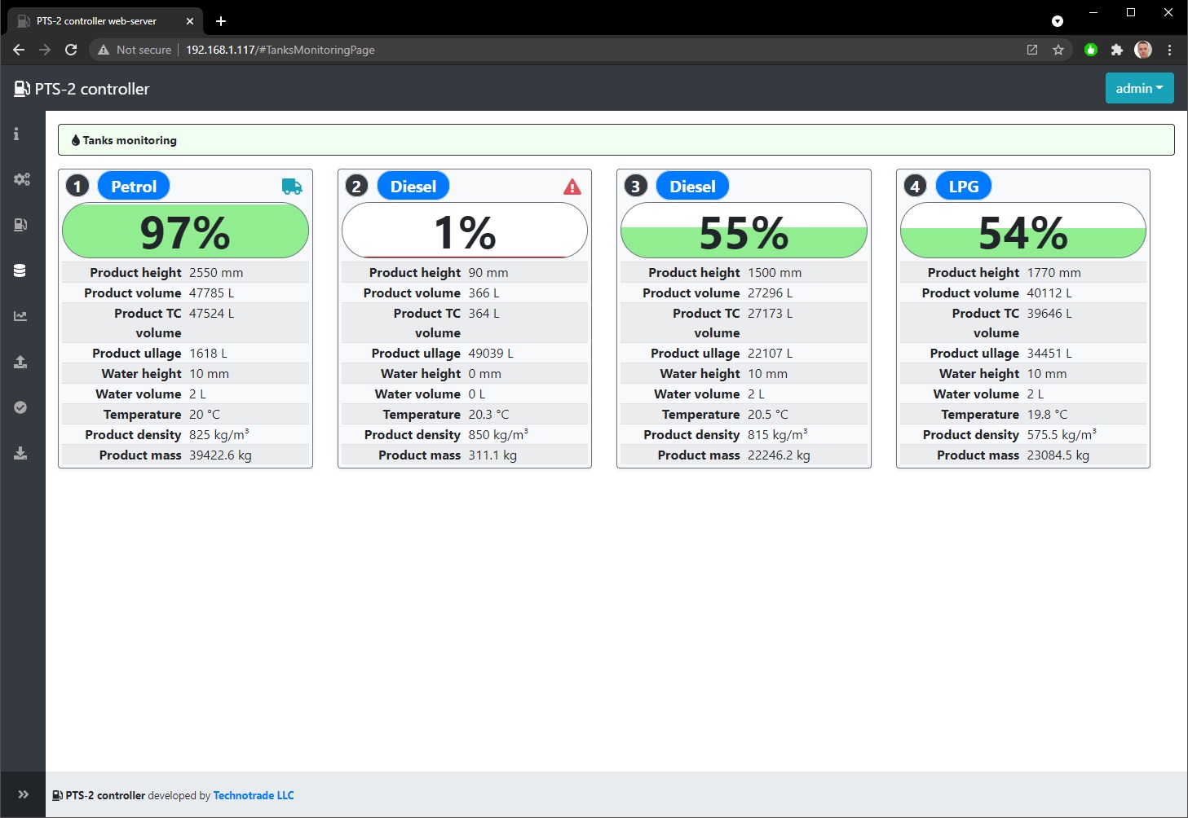Screen dimensions: 1188x818
Task: Click the download tray sidebar icon
Action: point(20,453)
